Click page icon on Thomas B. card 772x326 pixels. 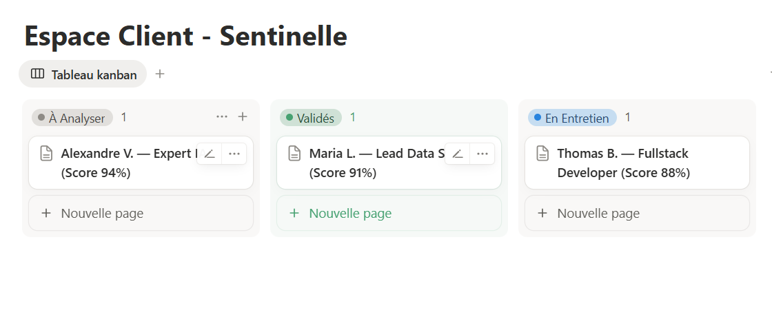pos(542,154)
